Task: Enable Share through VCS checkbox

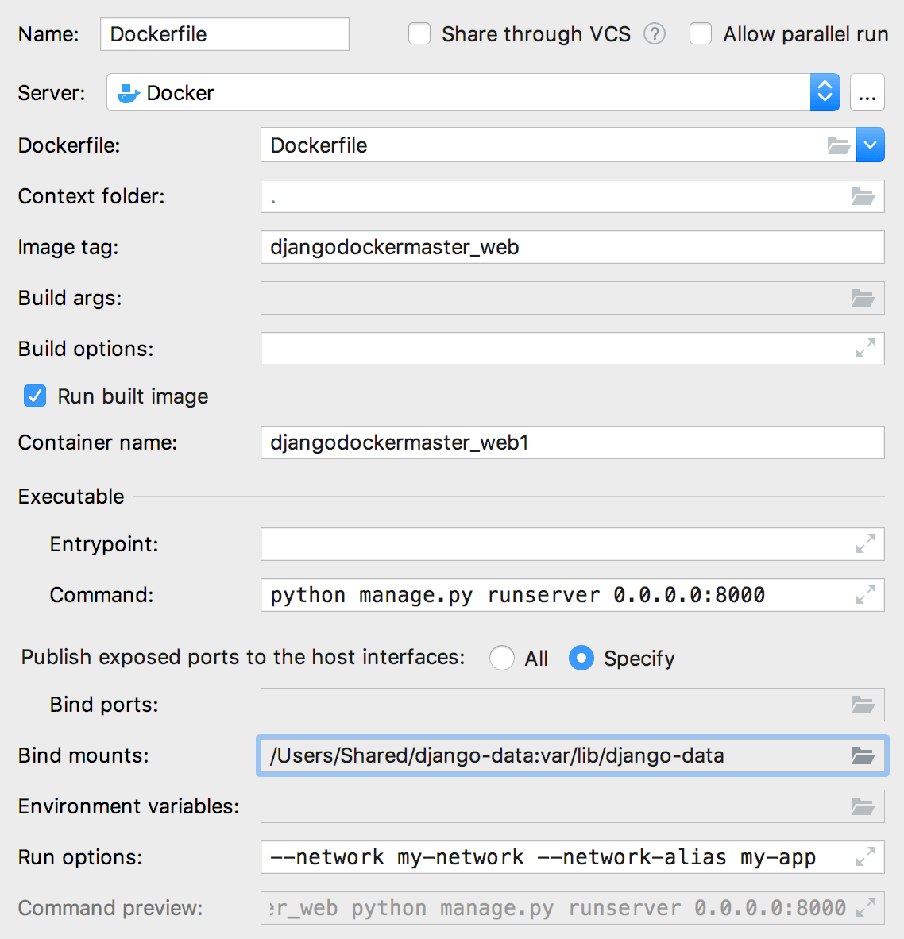Action: pyautogui.click(x=419, y=33)
